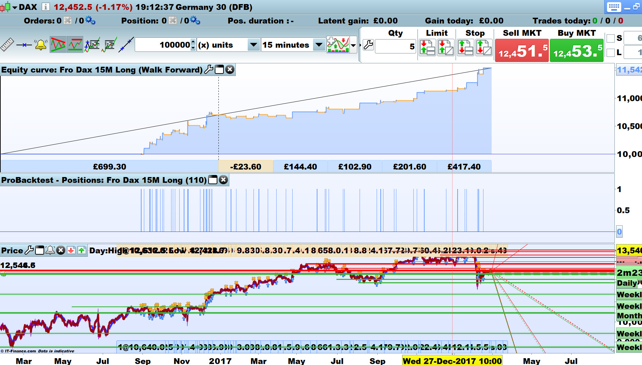Click the S value input field

click(633, 38)
